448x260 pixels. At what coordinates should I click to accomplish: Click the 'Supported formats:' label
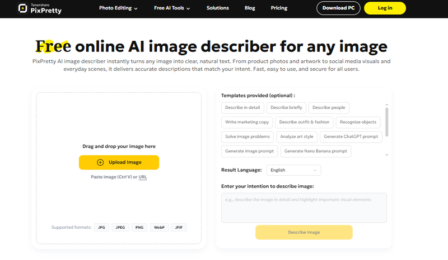[x=71, y=228]
